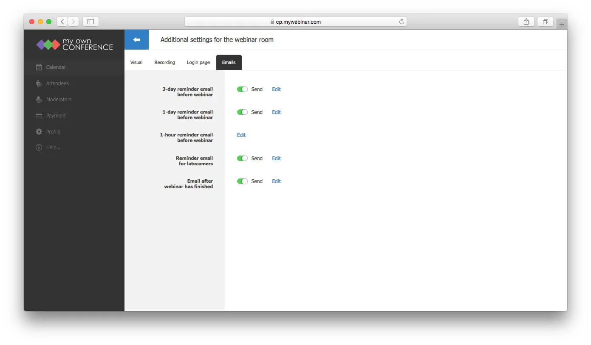Open the Attendees sidebar icon
Viewport: 591px width, 345px height.
(x=39, y=83)
